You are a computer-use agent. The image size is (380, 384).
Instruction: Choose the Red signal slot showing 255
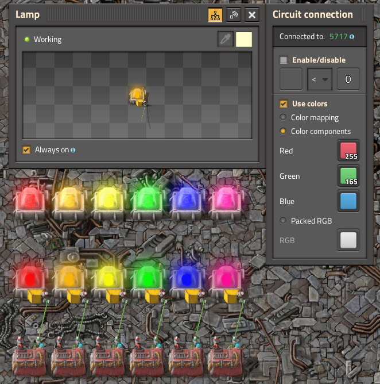pos(348,151)
